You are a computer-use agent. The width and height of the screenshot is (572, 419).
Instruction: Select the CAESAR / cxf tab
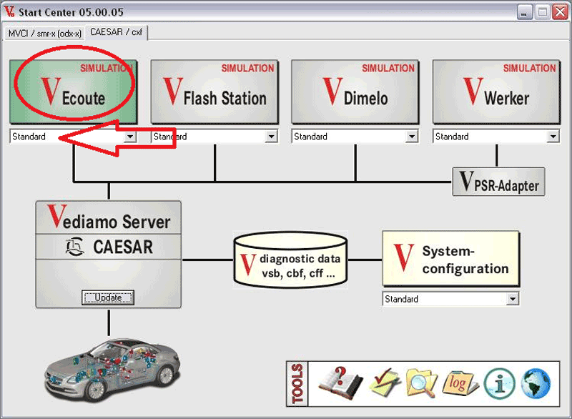[117, 32]
